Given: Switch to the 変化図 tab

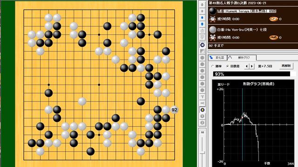Looking at the screenshot, I should click(217, 58).
